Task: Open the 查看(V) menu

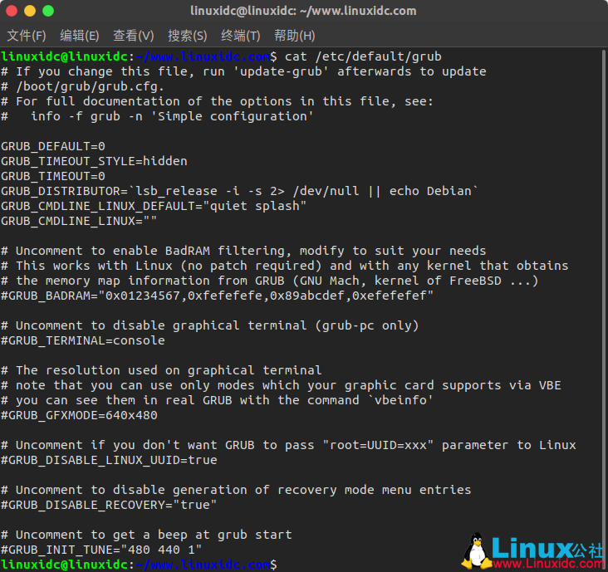Action: [x=134, y=36]
